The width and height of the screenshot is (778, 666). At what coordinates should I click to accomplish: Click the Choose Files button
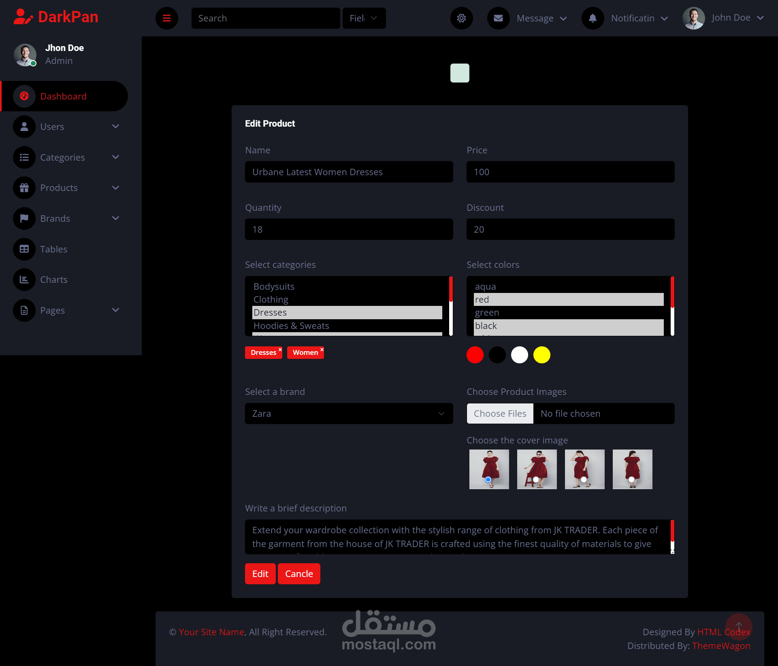[500, 414]
